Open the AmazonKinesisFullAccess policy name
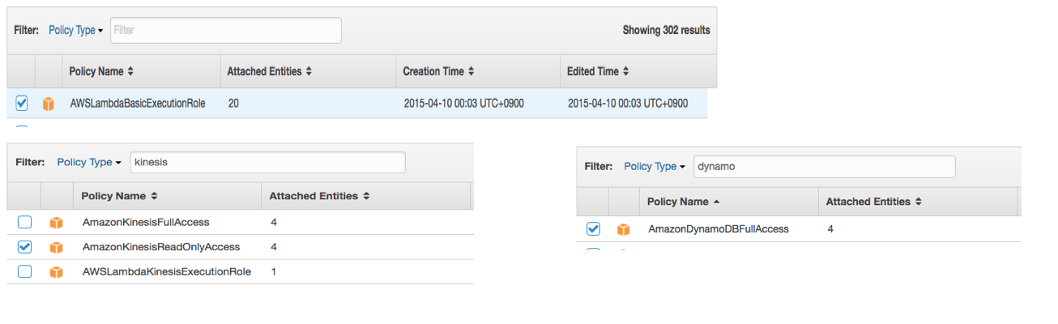This screenshot has width=1058, height=324. 146,222
